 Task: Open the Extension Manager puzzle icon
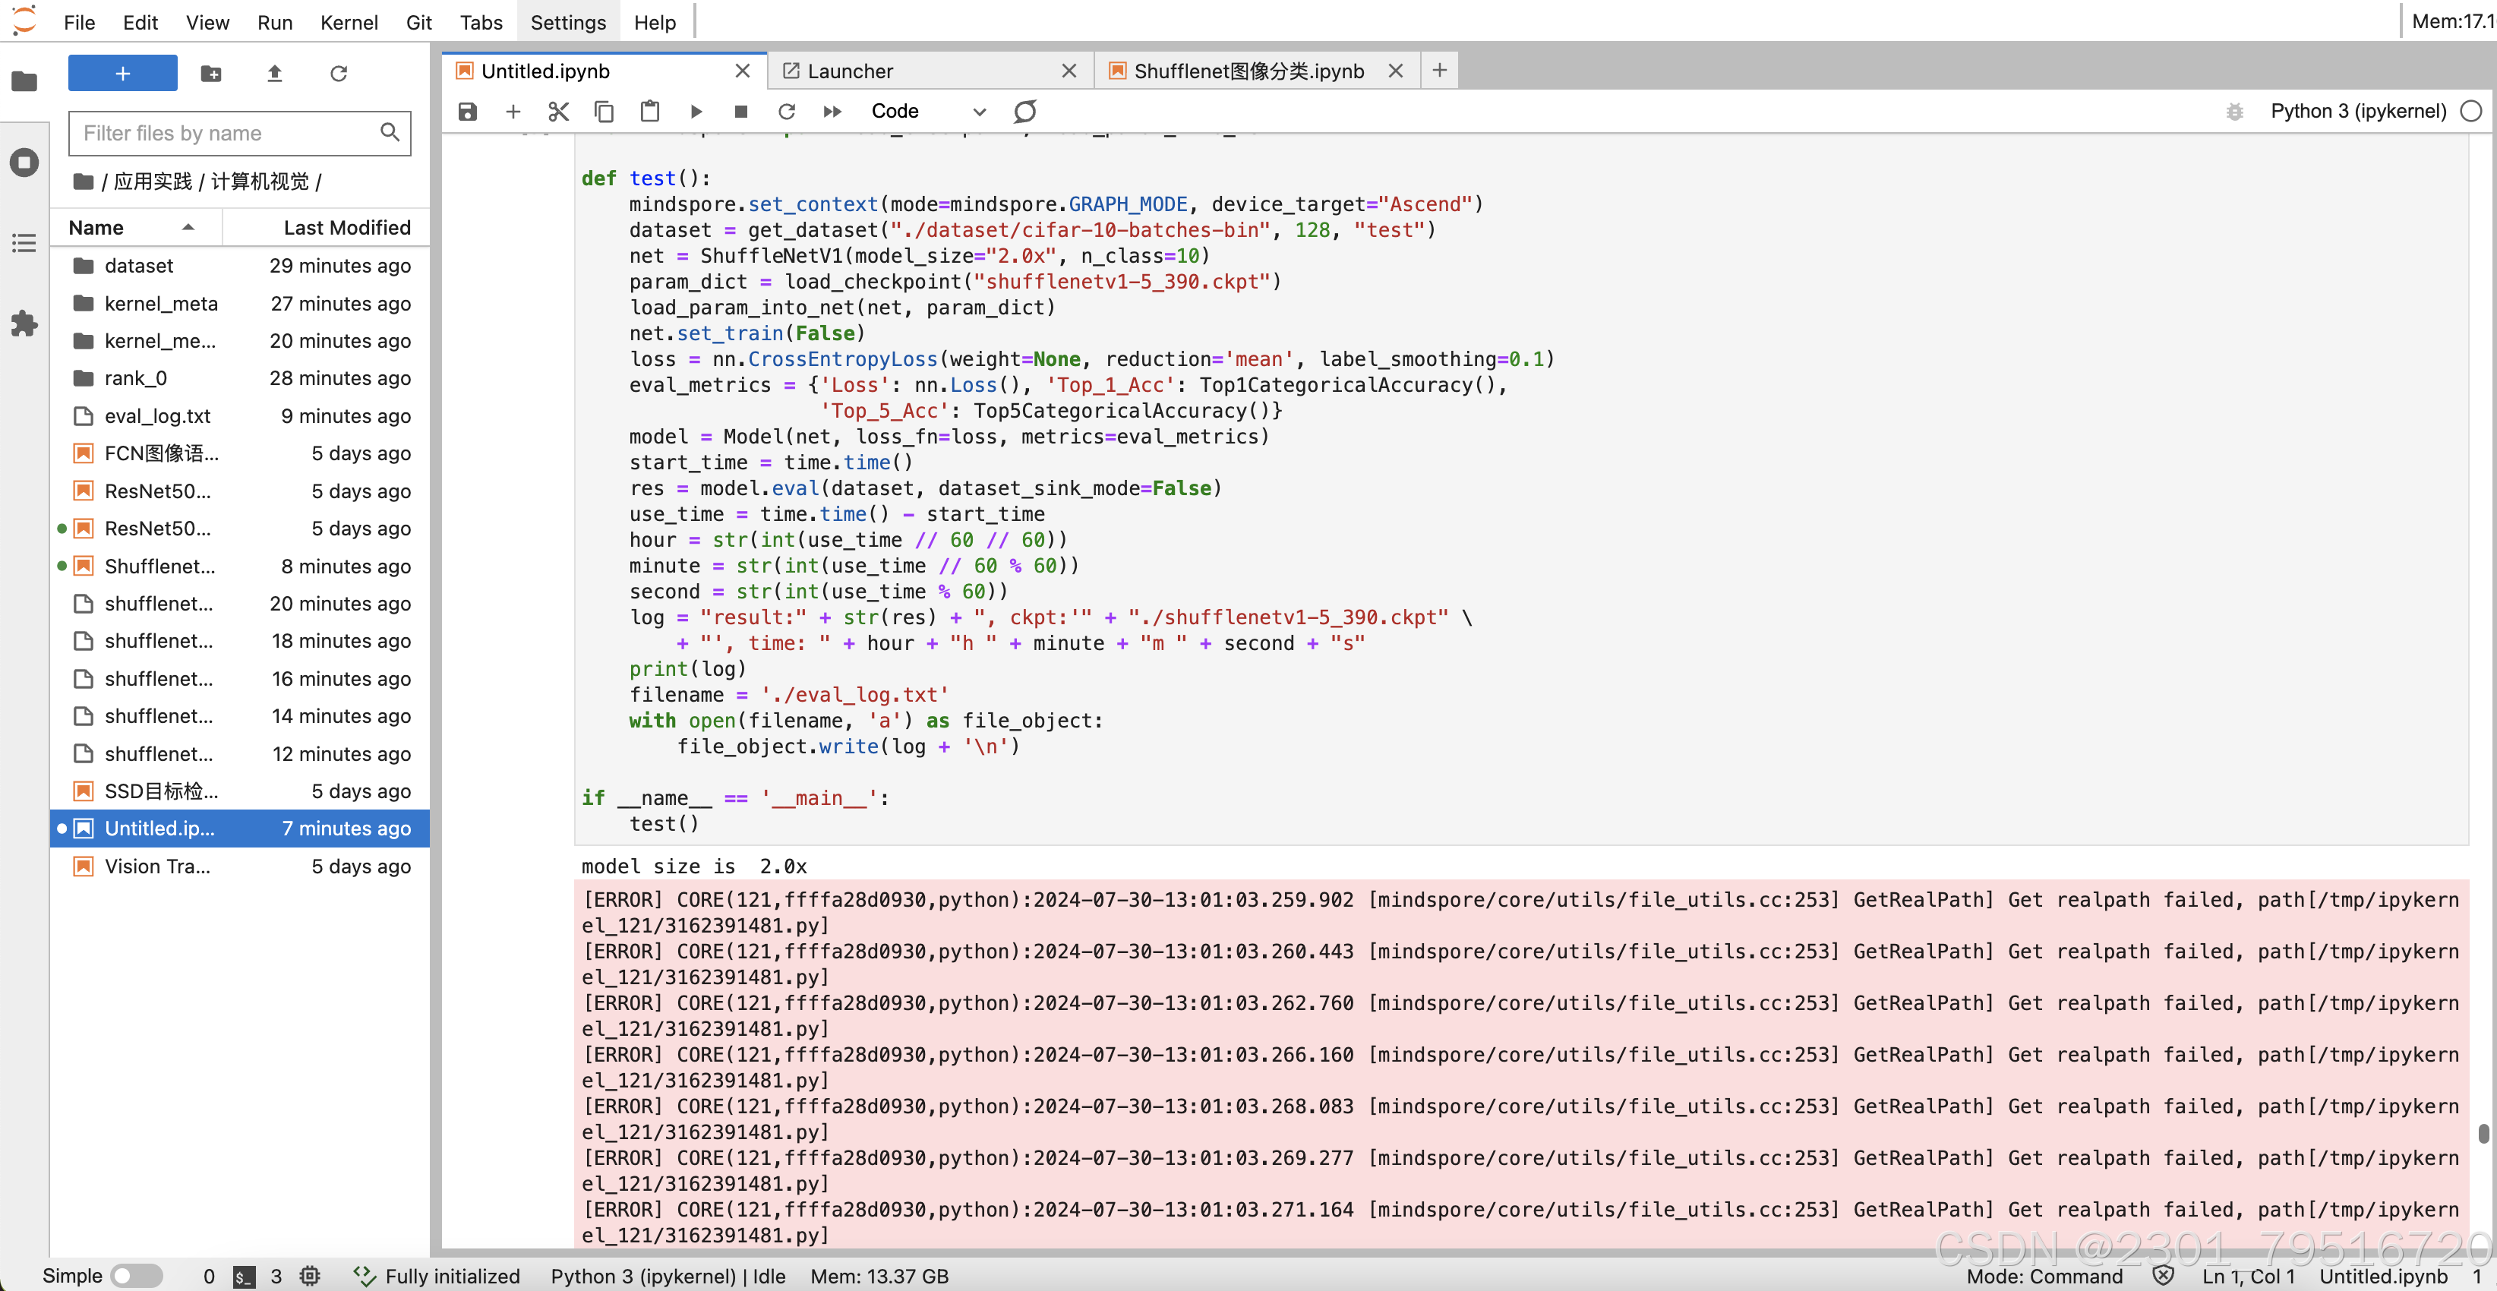tap(24, 323)
